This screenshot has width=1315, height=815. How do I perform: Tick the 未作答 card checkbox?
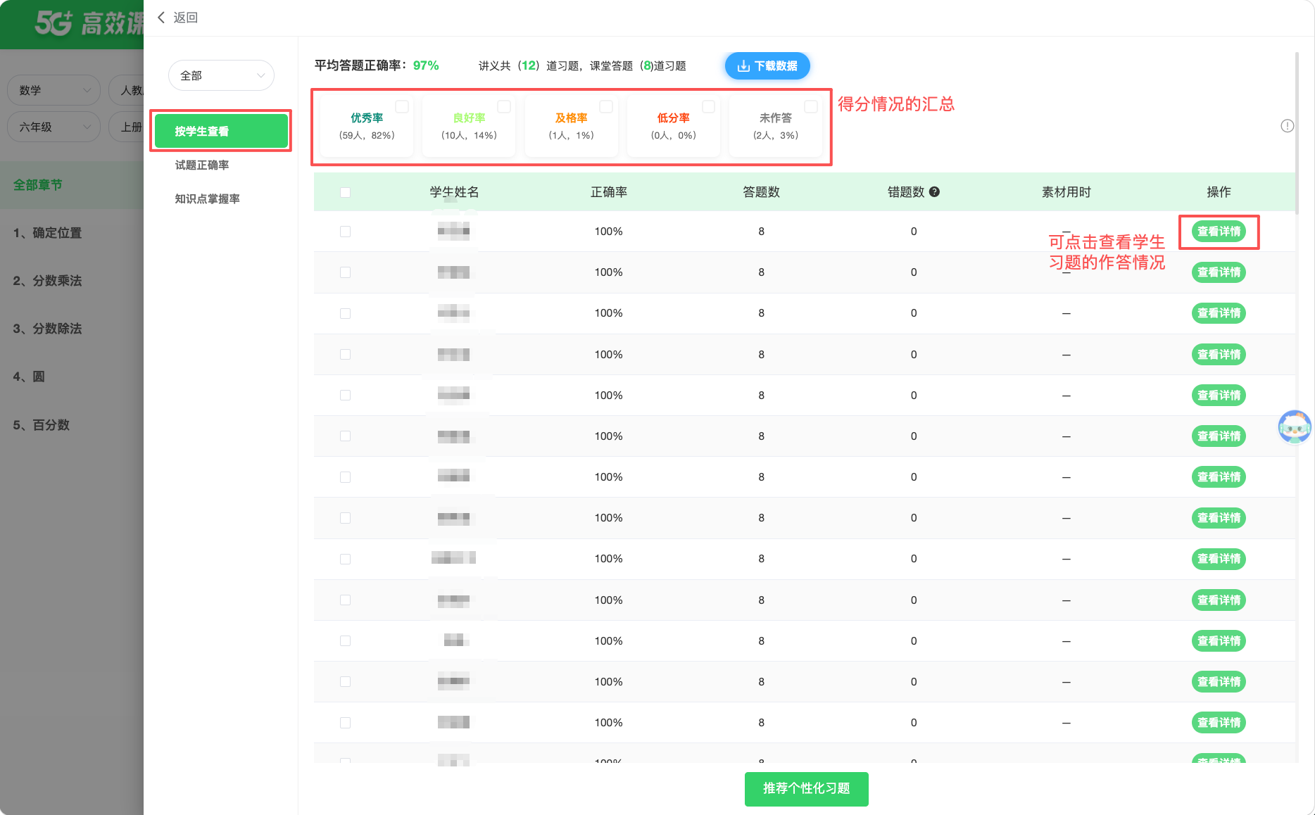tap(811, 106)
